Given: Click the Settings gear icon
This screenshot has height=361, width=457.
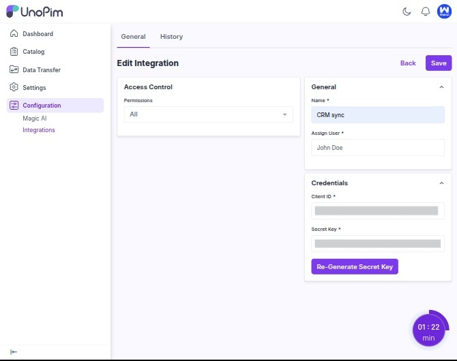Looking at the screenshot, I should 14,87.
